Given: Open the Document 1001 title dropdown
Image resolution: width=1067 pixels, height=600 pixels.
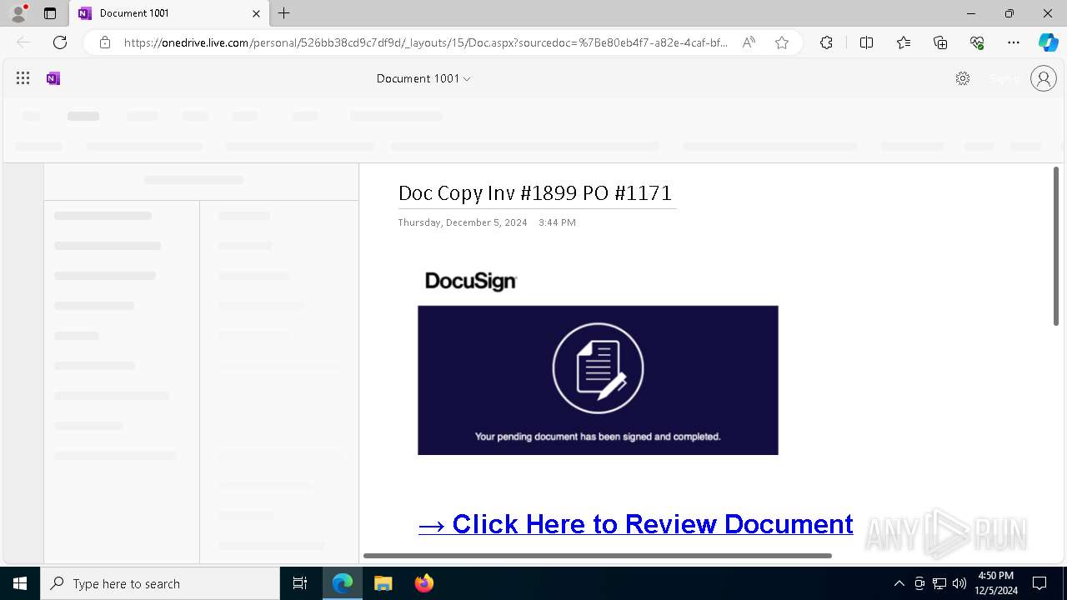Looking at the screenshot, I should coord(423,78).
